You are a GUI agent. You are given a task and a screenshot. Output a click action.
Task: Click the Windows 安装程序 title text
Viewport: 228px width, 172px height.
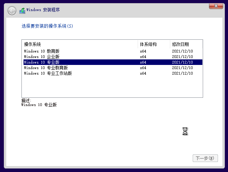click(43, 10)
